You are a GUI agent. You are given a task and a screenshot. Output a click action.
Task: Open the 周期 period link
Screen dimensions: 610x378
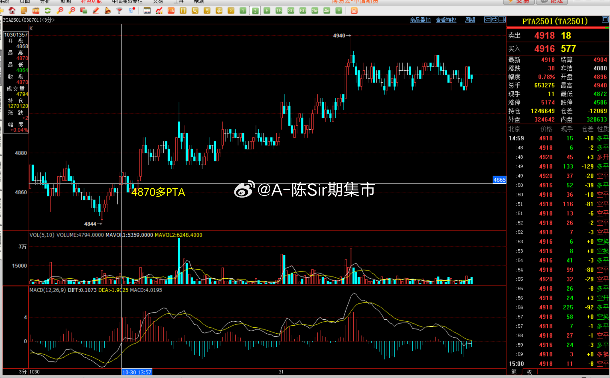[470, 20]
